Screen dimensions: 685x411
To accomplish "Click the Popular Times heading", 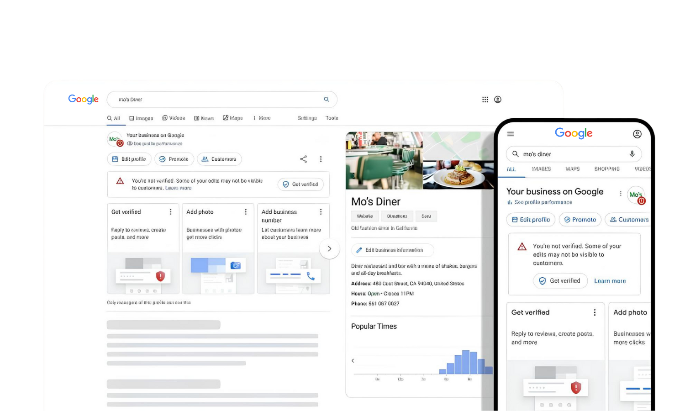I will click(374, 326).
